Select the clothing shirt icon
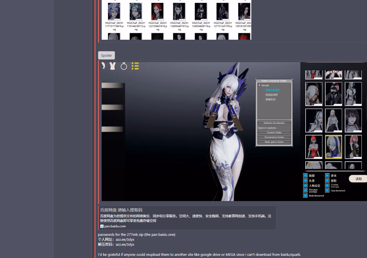The width and height of the screenshot is (367, 258). pos(112,66)
